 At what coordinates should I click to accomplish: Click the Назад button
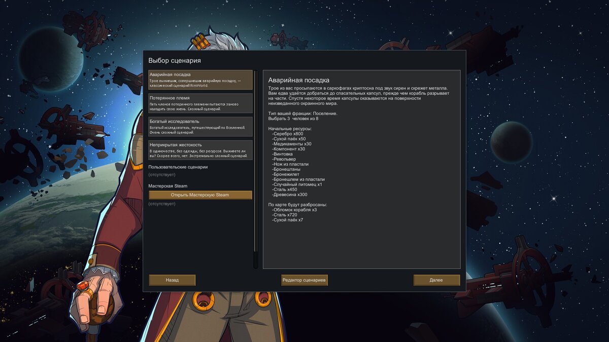pos(172,280)
